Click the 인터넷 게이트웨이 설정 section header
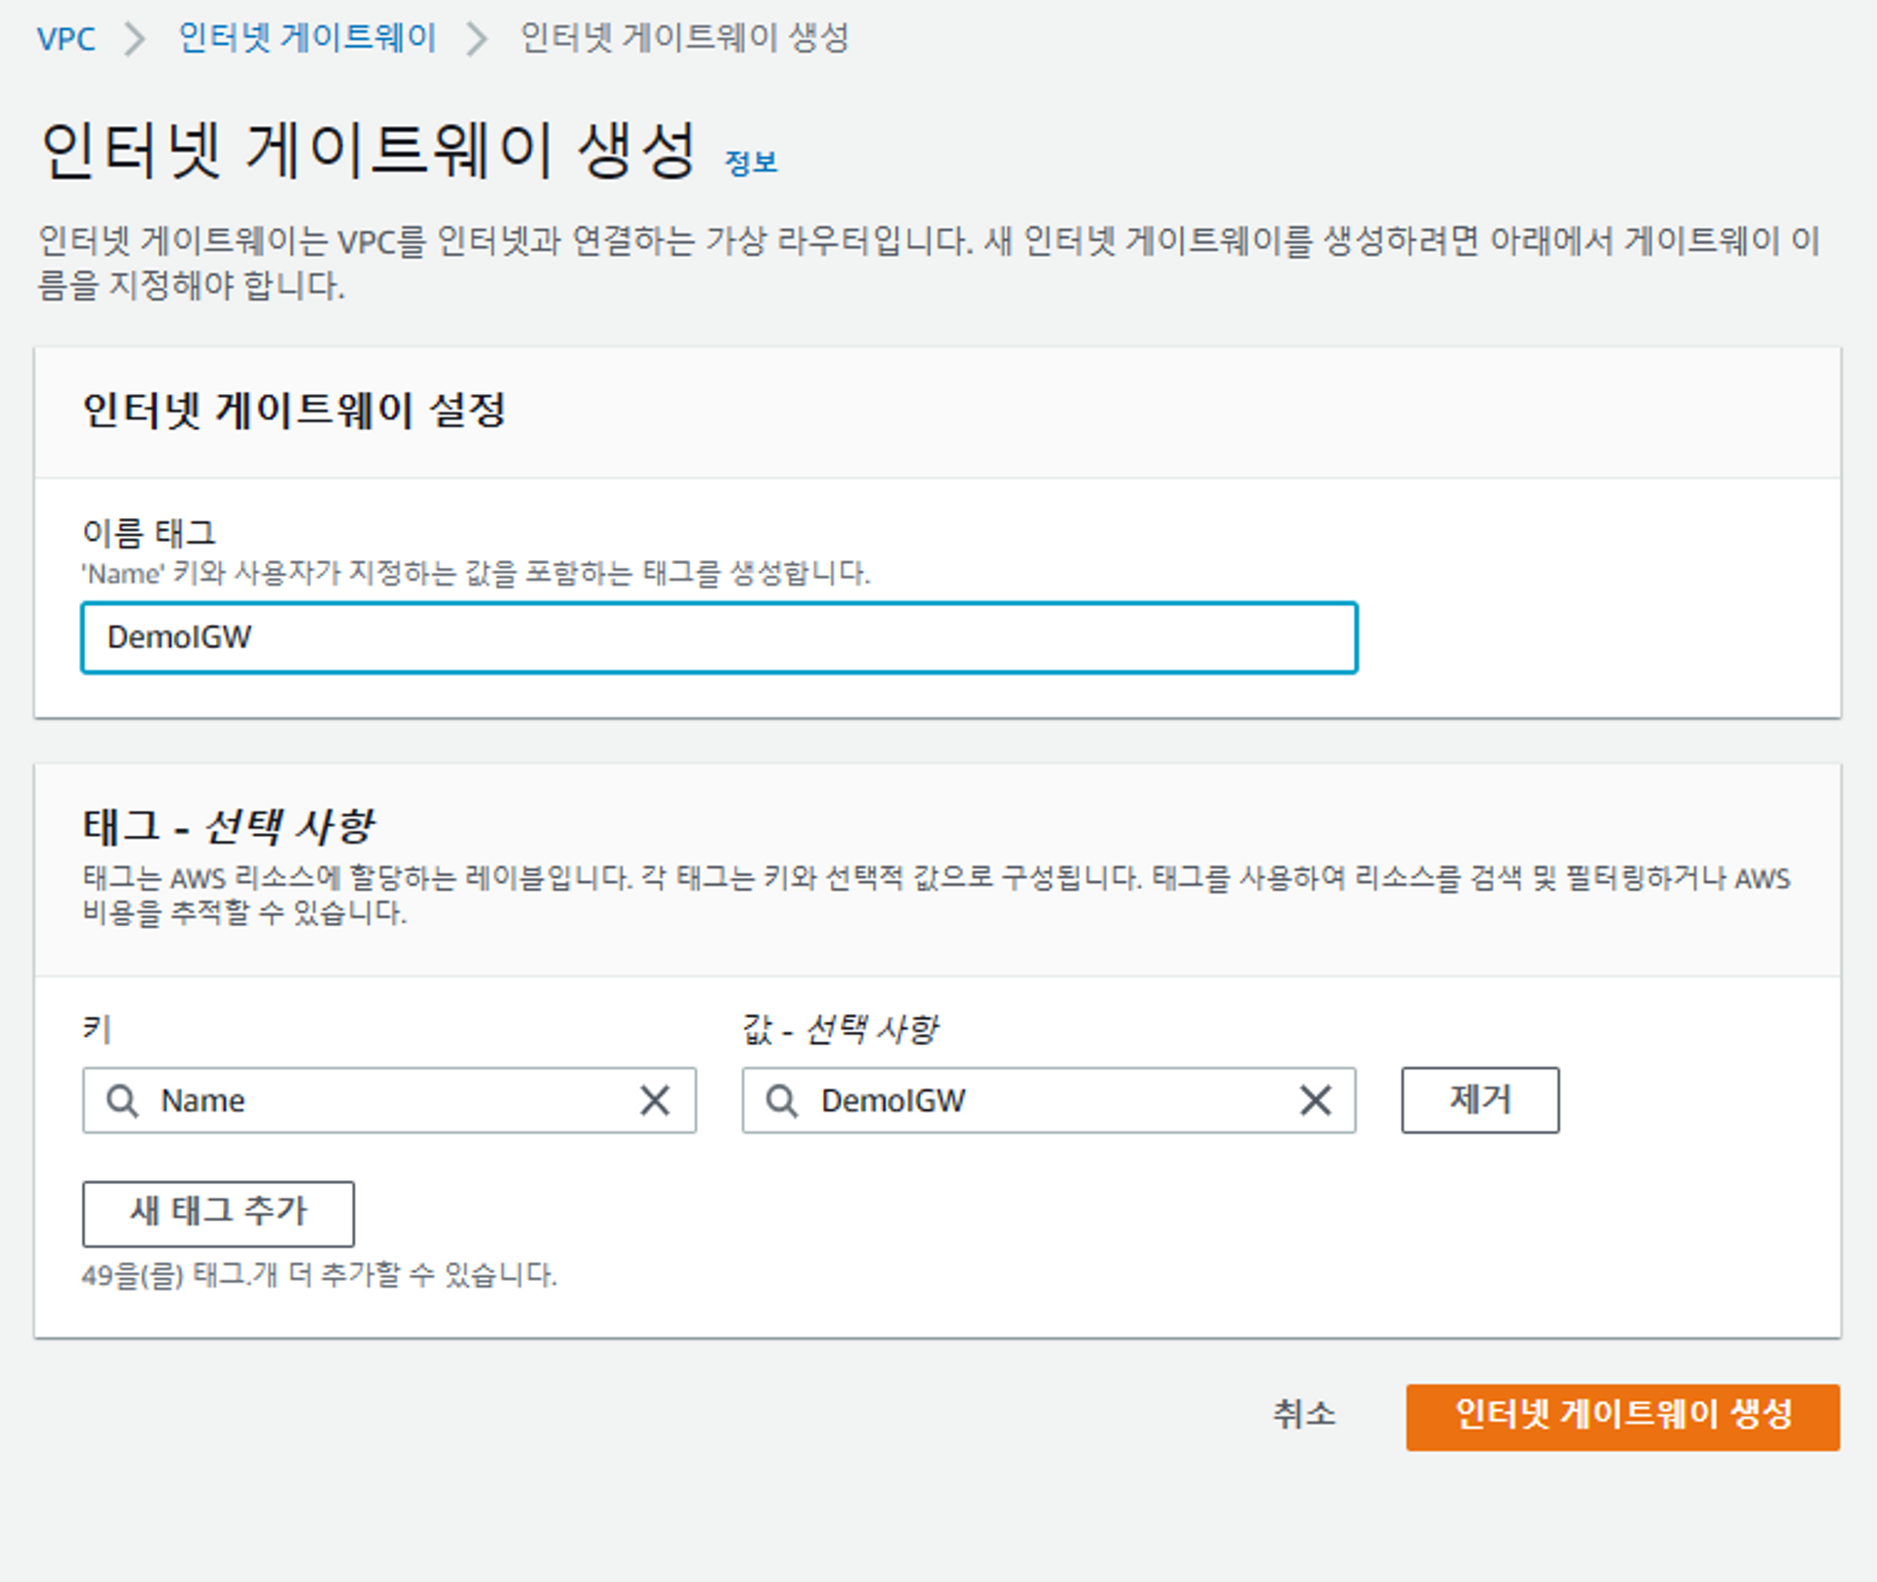Viewport: 1877px width, 1582px height. point(293,410)
